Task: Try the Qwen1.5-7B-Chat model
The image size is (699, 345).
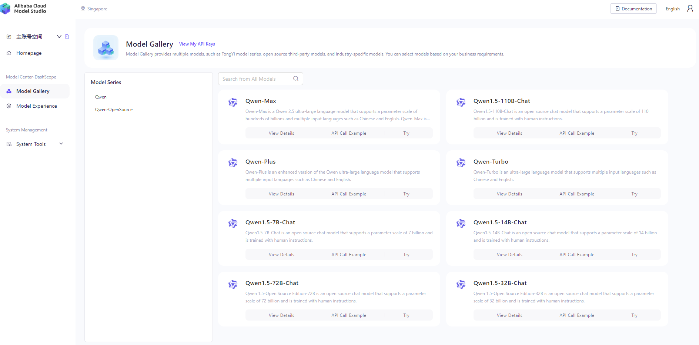Action: coord(406,255)
